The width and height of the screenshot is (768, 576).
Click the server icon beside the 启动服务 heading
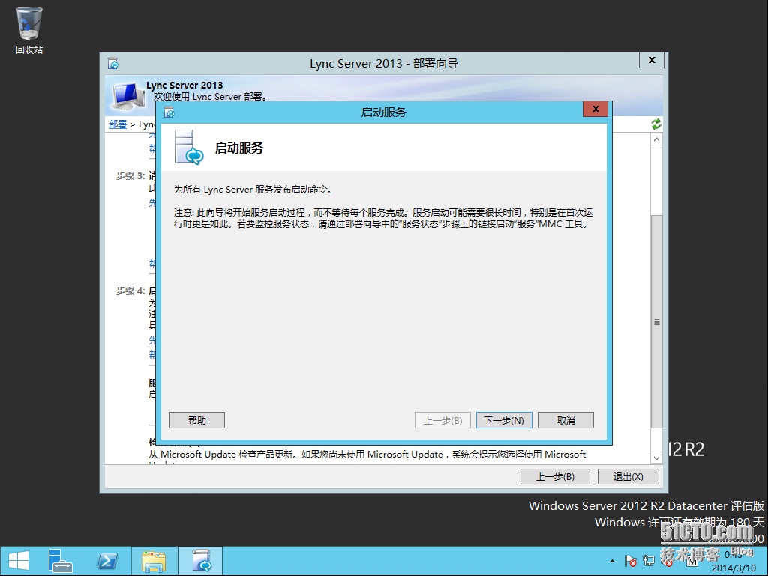(x=188, y=148)
